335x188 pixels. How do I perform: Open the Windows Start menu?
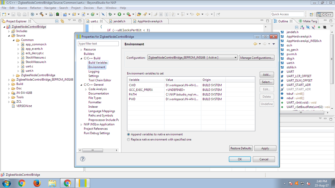click(x=7, y=183)
